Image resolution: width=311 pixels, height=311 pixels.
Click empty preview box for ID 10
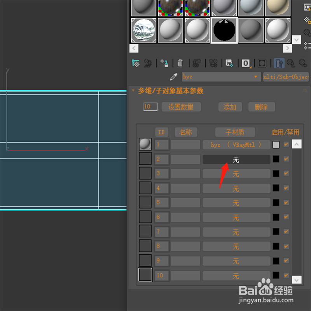145,275
